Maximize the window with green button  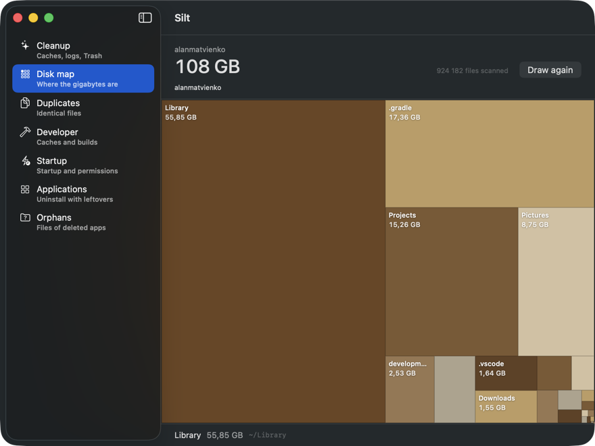[49, 18]
